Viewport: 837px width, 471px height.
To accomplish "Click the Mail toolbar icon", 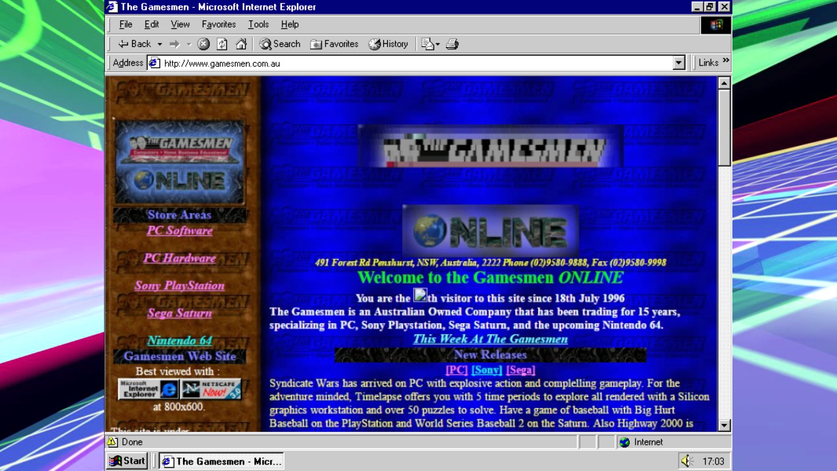I will click(x=428, y=44).
